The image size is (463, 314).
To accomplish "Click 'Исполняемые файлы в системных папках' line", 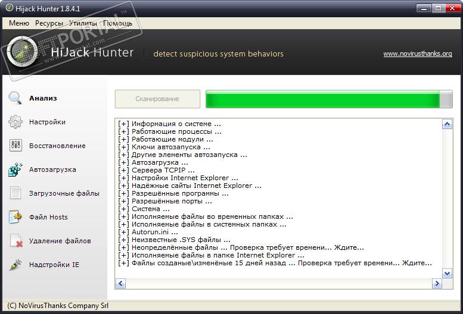I will (x=202, y=224).
